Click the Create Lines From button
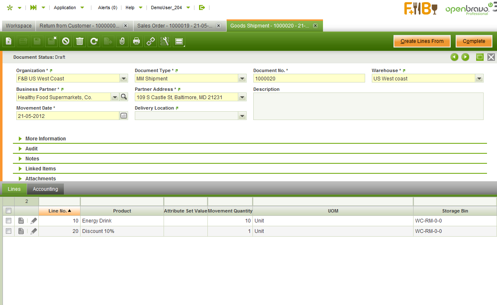This screenshot has width=497, height=305. [x=421, y=41]
